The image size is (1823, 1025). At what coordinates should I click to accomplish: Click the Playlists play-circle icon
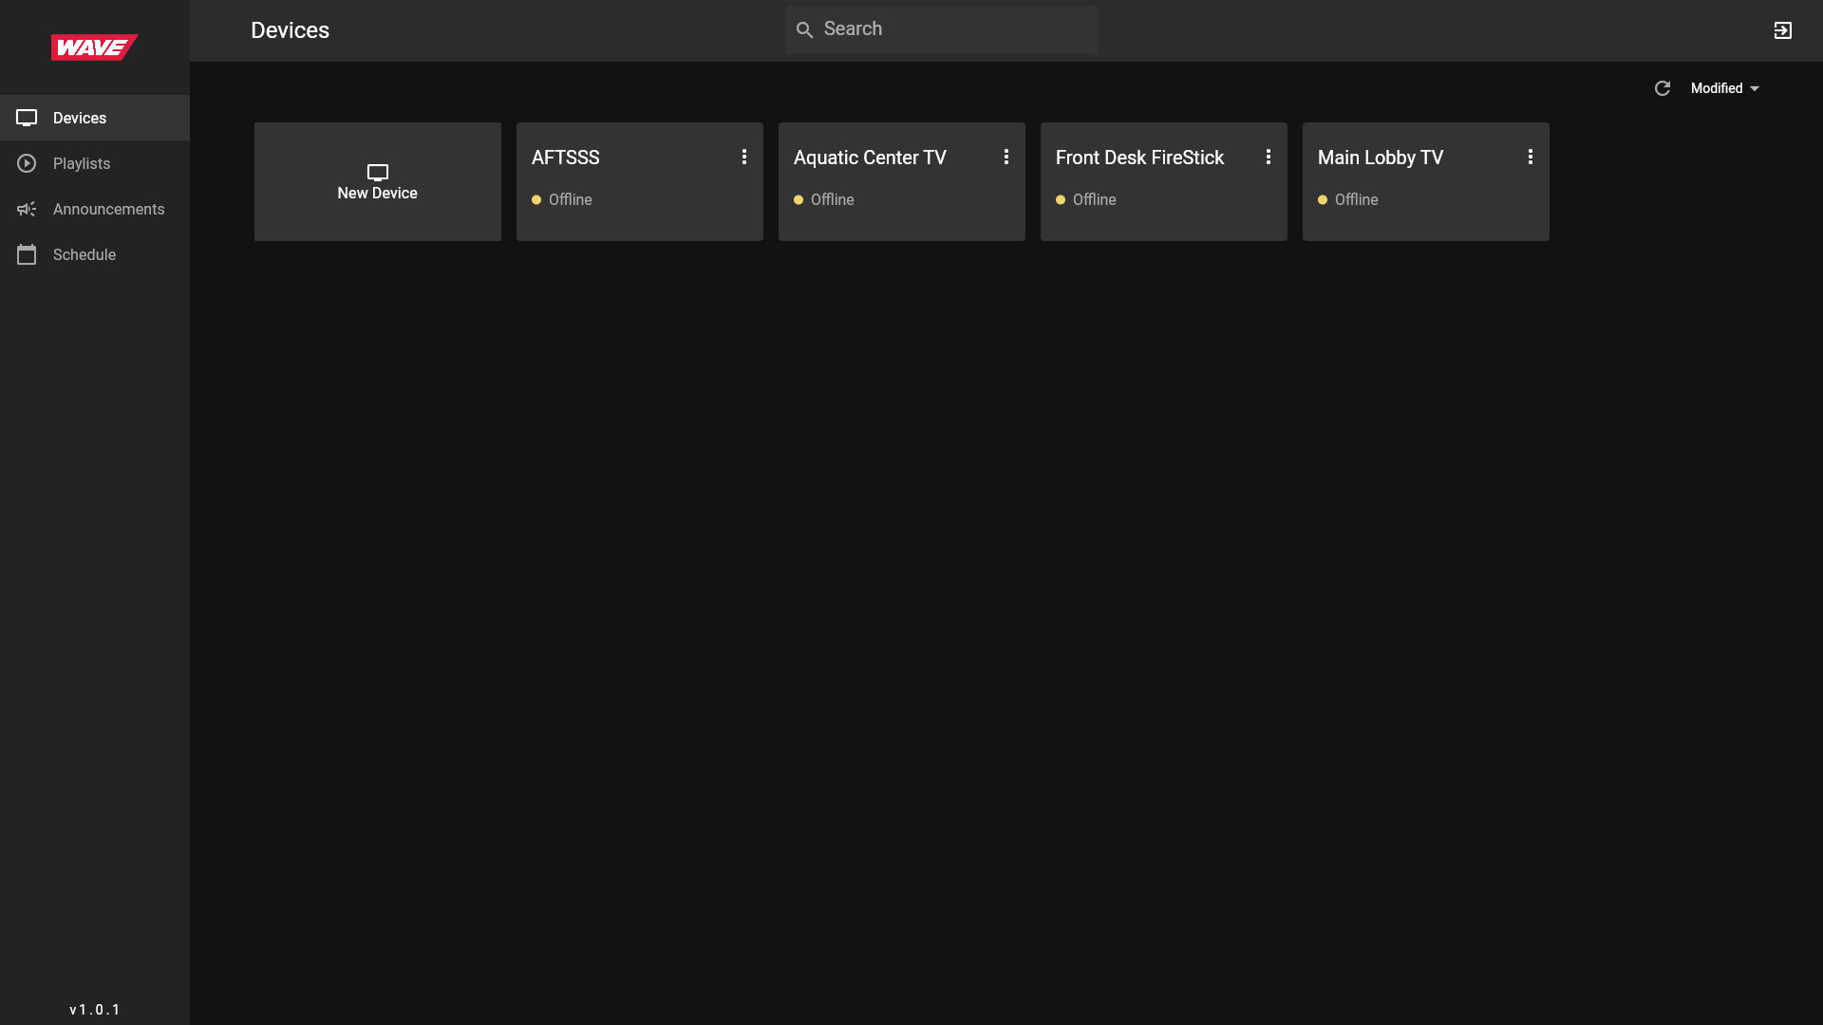coord(27,163)
